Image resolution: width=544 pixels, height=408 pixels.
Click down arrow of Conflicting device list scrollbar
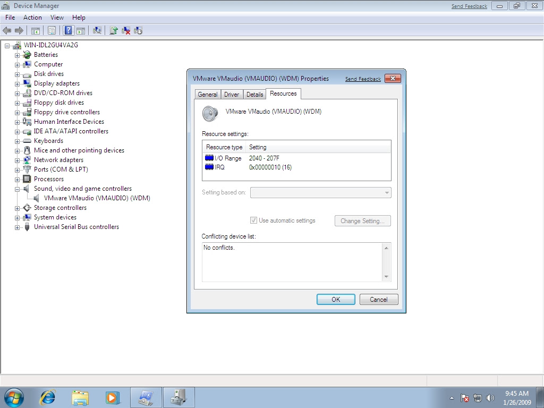pos(386,276)
